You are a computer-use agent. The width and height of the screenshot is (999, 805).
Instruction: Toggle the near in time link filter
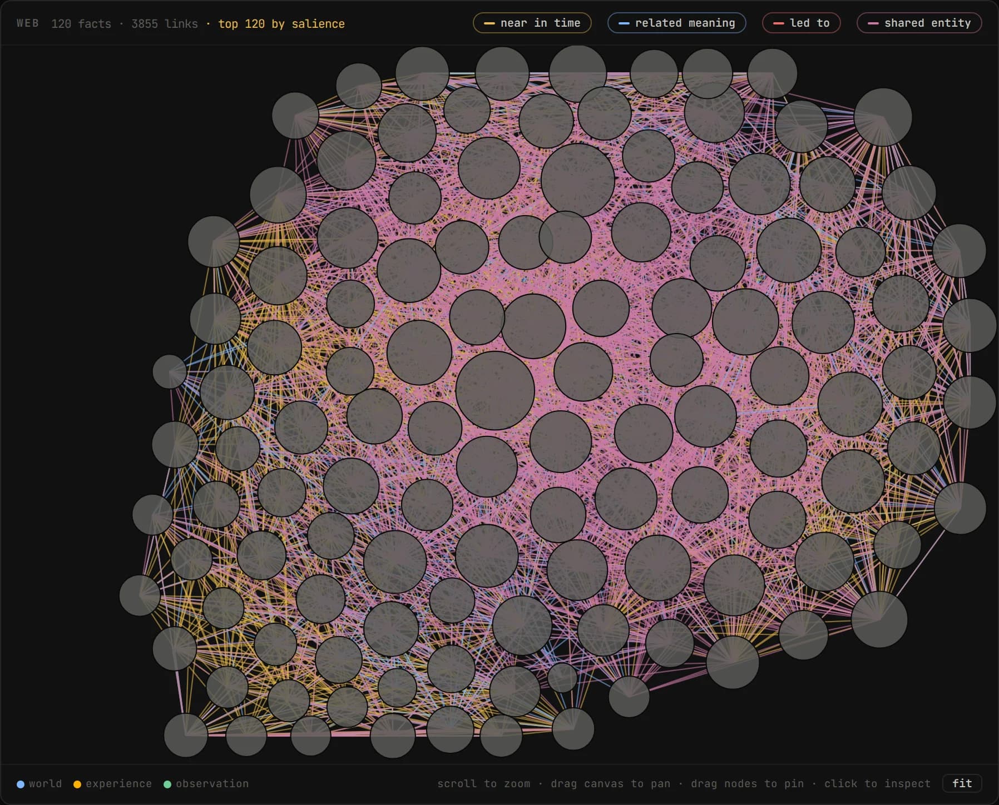coord(532,23)
